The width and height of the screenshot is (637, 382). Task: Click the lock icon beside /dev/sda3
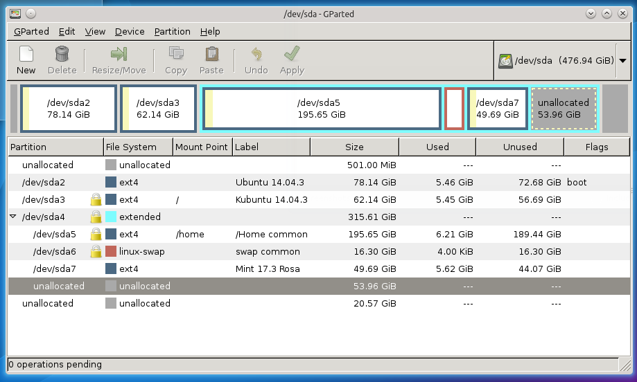(x=96, y=200)
